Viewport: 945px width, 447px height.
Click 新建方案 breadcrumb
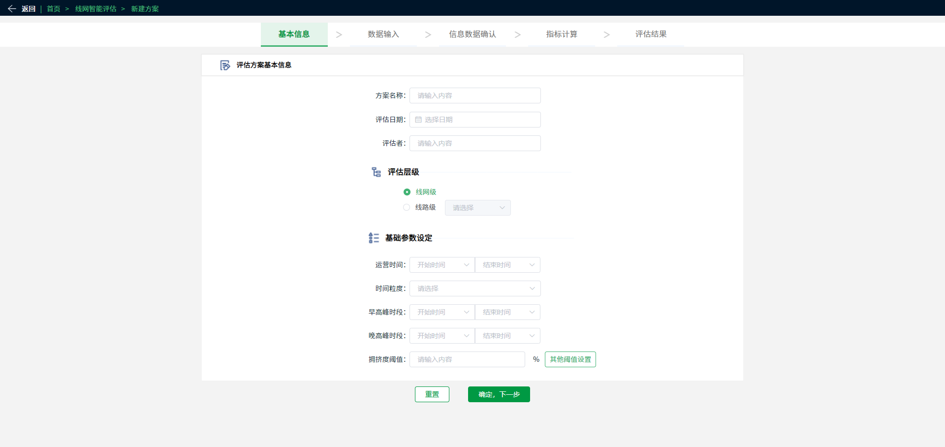point(145,9)
